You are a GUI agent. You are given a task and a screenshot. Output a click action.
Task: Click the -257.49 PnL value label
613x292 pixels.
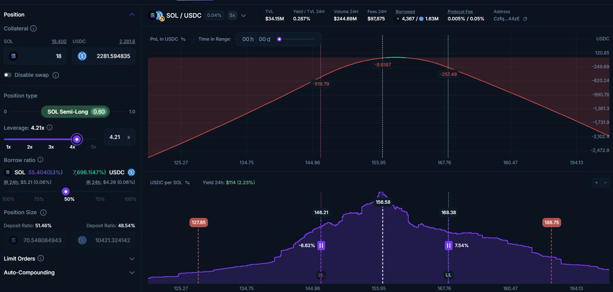pyautogui.click(x=448, y=74)
